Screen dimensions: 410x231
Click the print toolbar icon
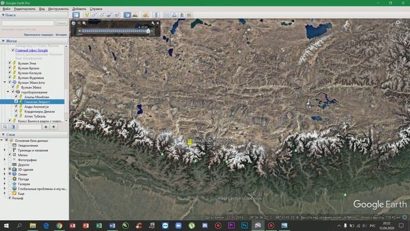coord(174,15)
